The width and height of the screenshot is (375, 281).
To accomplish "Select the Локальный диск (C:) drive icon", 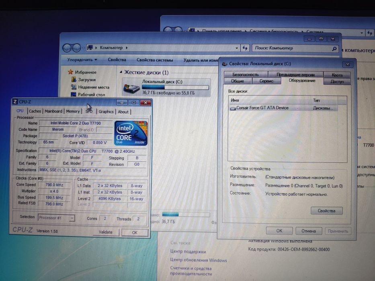I will click(131, 89).
